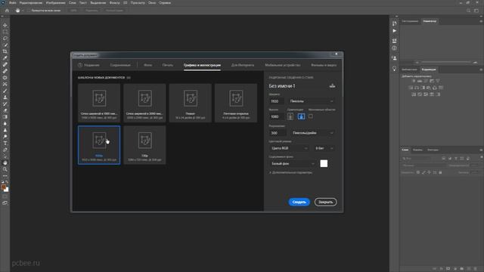Open the three-dots Edit Toolbar button
The image size is (484, 272).
point(5,176)
